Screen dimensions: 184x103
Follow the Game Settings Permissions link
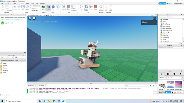point(12,19)
